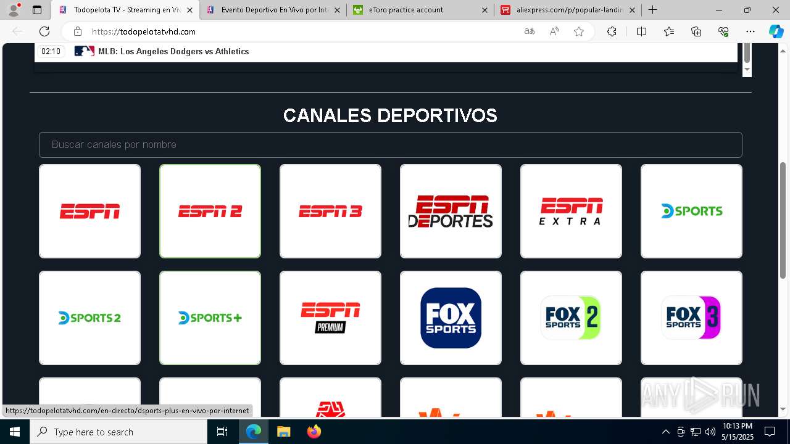
Task: Open the collections icon
Action: tap(696, 31)
